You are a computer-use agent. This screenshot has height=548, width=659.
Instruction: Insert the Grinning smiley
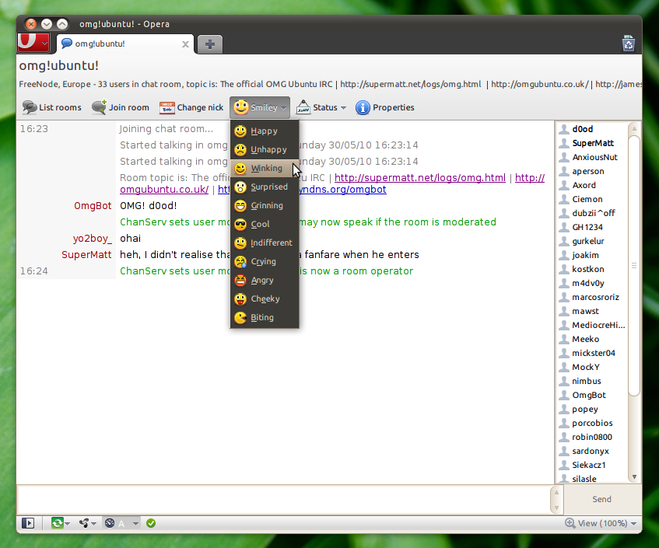click(265, 205)
